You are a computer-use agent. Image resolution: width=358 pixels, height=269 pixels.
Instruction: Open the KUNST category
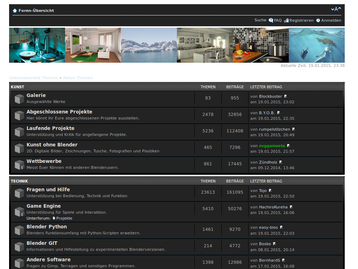(x=17, y=87)
